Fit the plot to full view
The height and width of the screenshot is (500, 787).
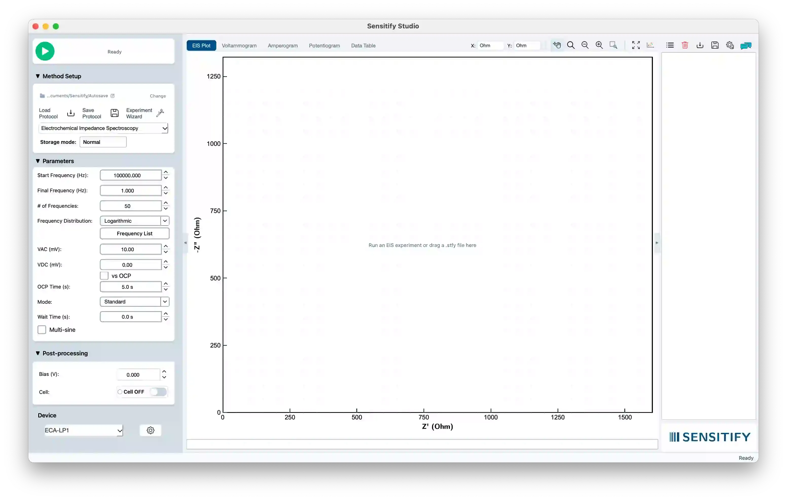(x=636, y=45)
